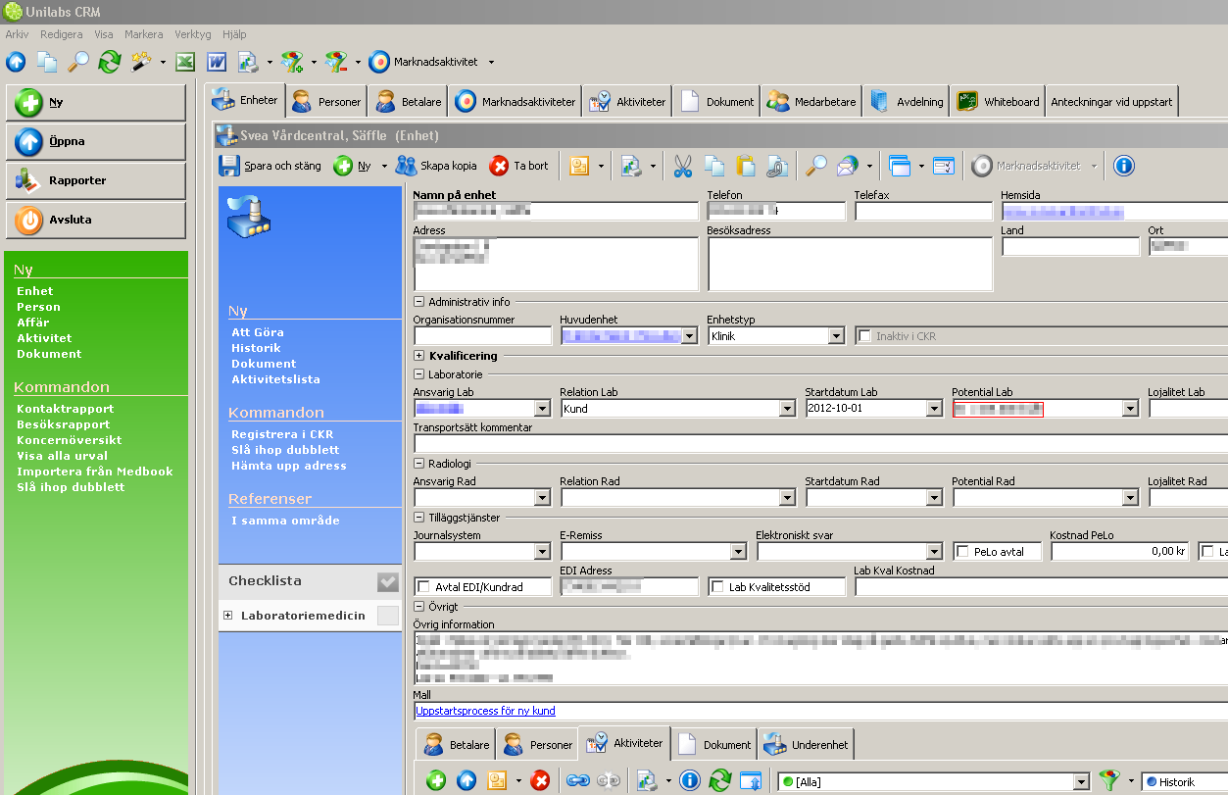Click the email globe icon in record toolbar
1228x795 pixels.
tap(847, 166)
